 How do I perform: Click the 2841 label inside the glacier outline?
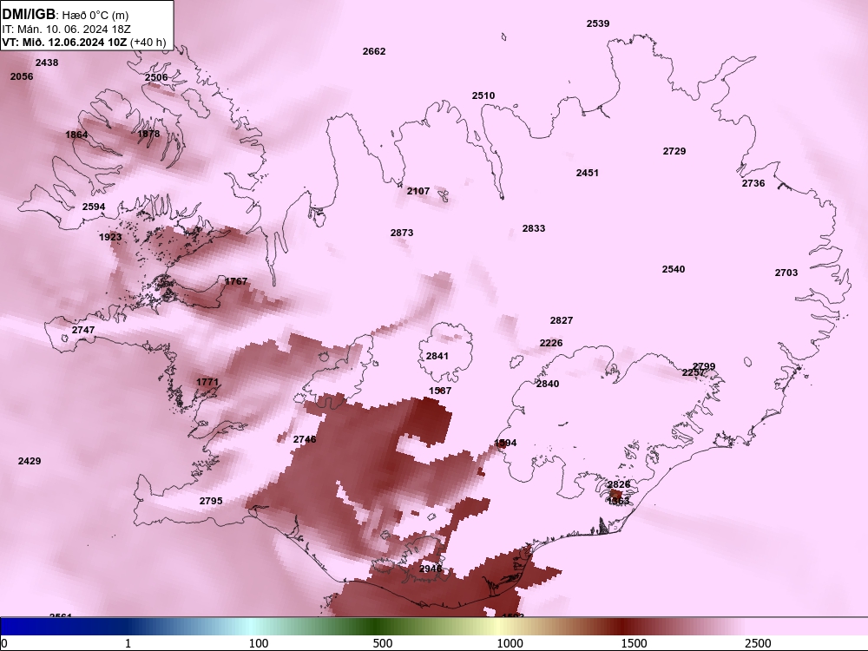pyautogui.click(x=437, y=355)
